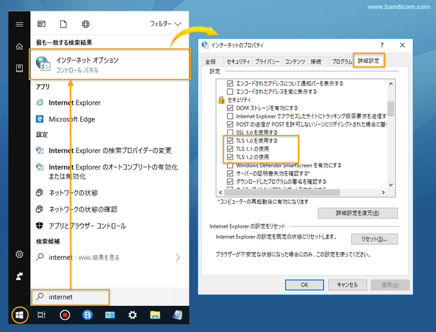Open the hamburger menu in search panel
The height and width of the screenshot is (332, 436).
[x=20, y=24]
